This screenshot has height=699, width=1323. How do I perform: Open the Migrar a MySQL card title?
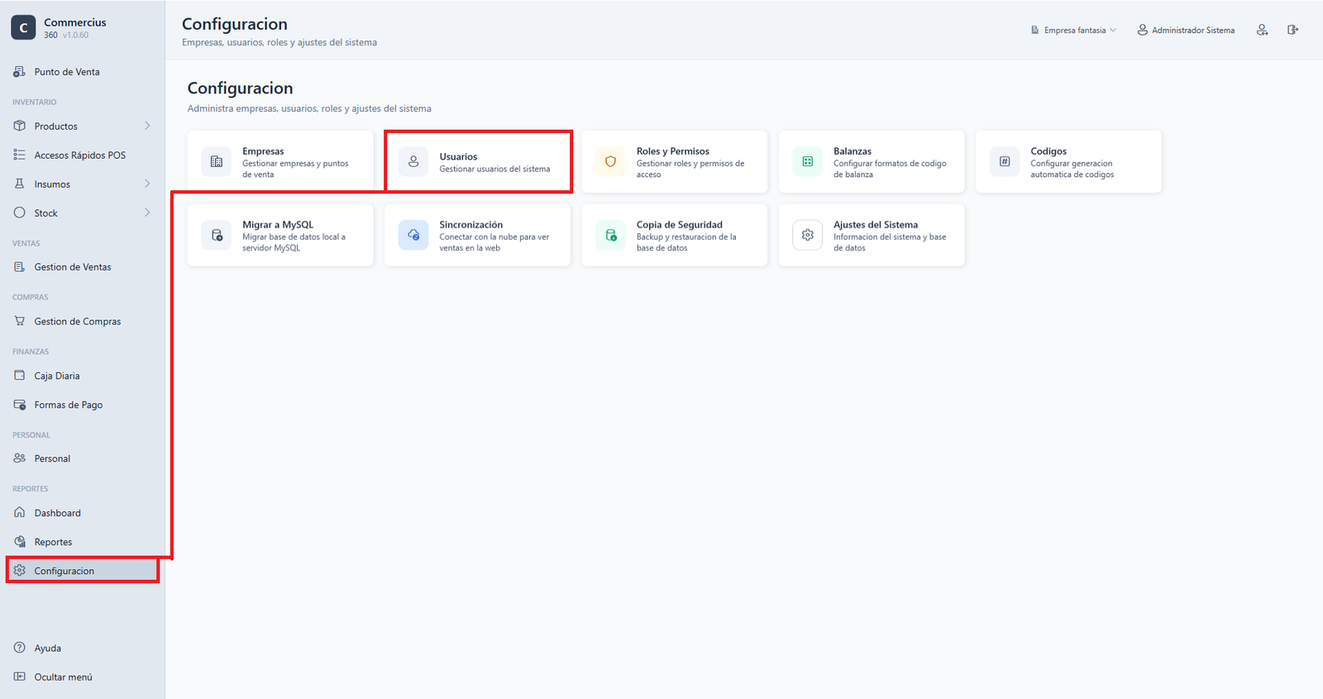pos(278,224)
